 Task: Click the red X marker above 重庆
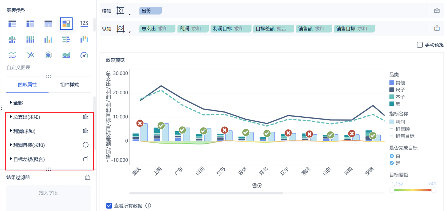[x=140, y=123]
